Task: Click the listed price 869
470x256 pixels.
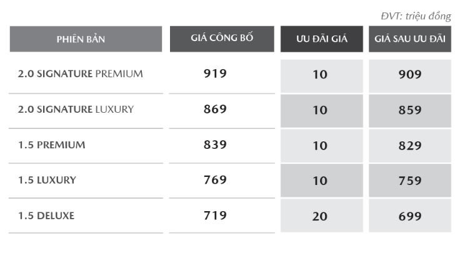Action: [215, 109]
